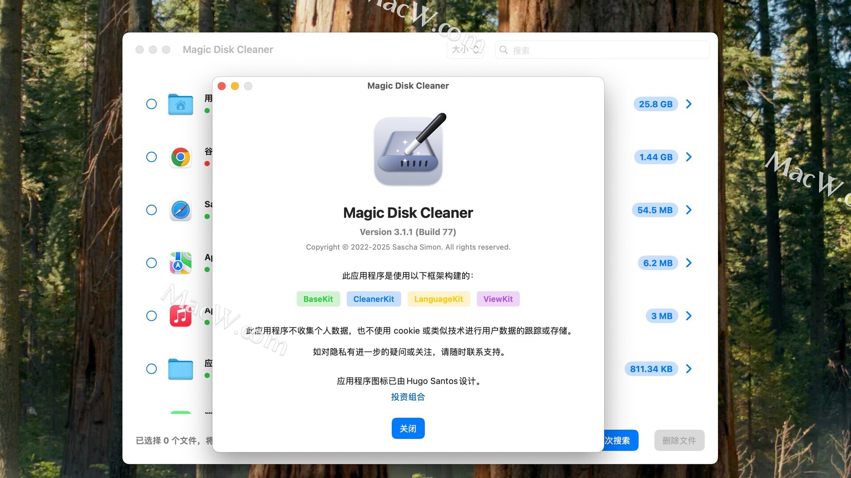Click the 3 MB size badge
Image resolution: width=851 pixels, height=478 pixels.
tap(662, 316)
